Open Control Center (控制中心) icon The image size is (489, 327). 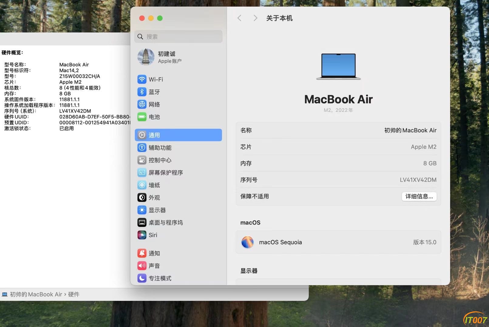tap(142, 160)
